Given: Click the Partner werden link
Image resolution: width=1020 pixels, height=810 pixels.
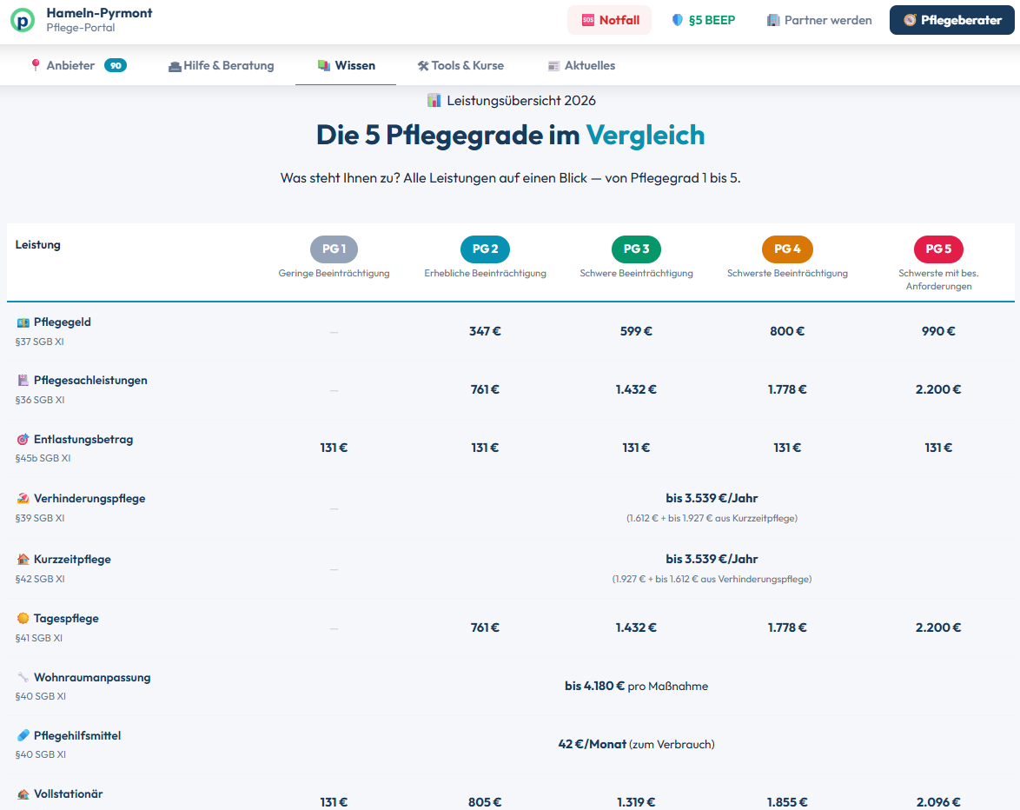Looking at the screenshot, I should pyautogui.click(x=819, y=19).
